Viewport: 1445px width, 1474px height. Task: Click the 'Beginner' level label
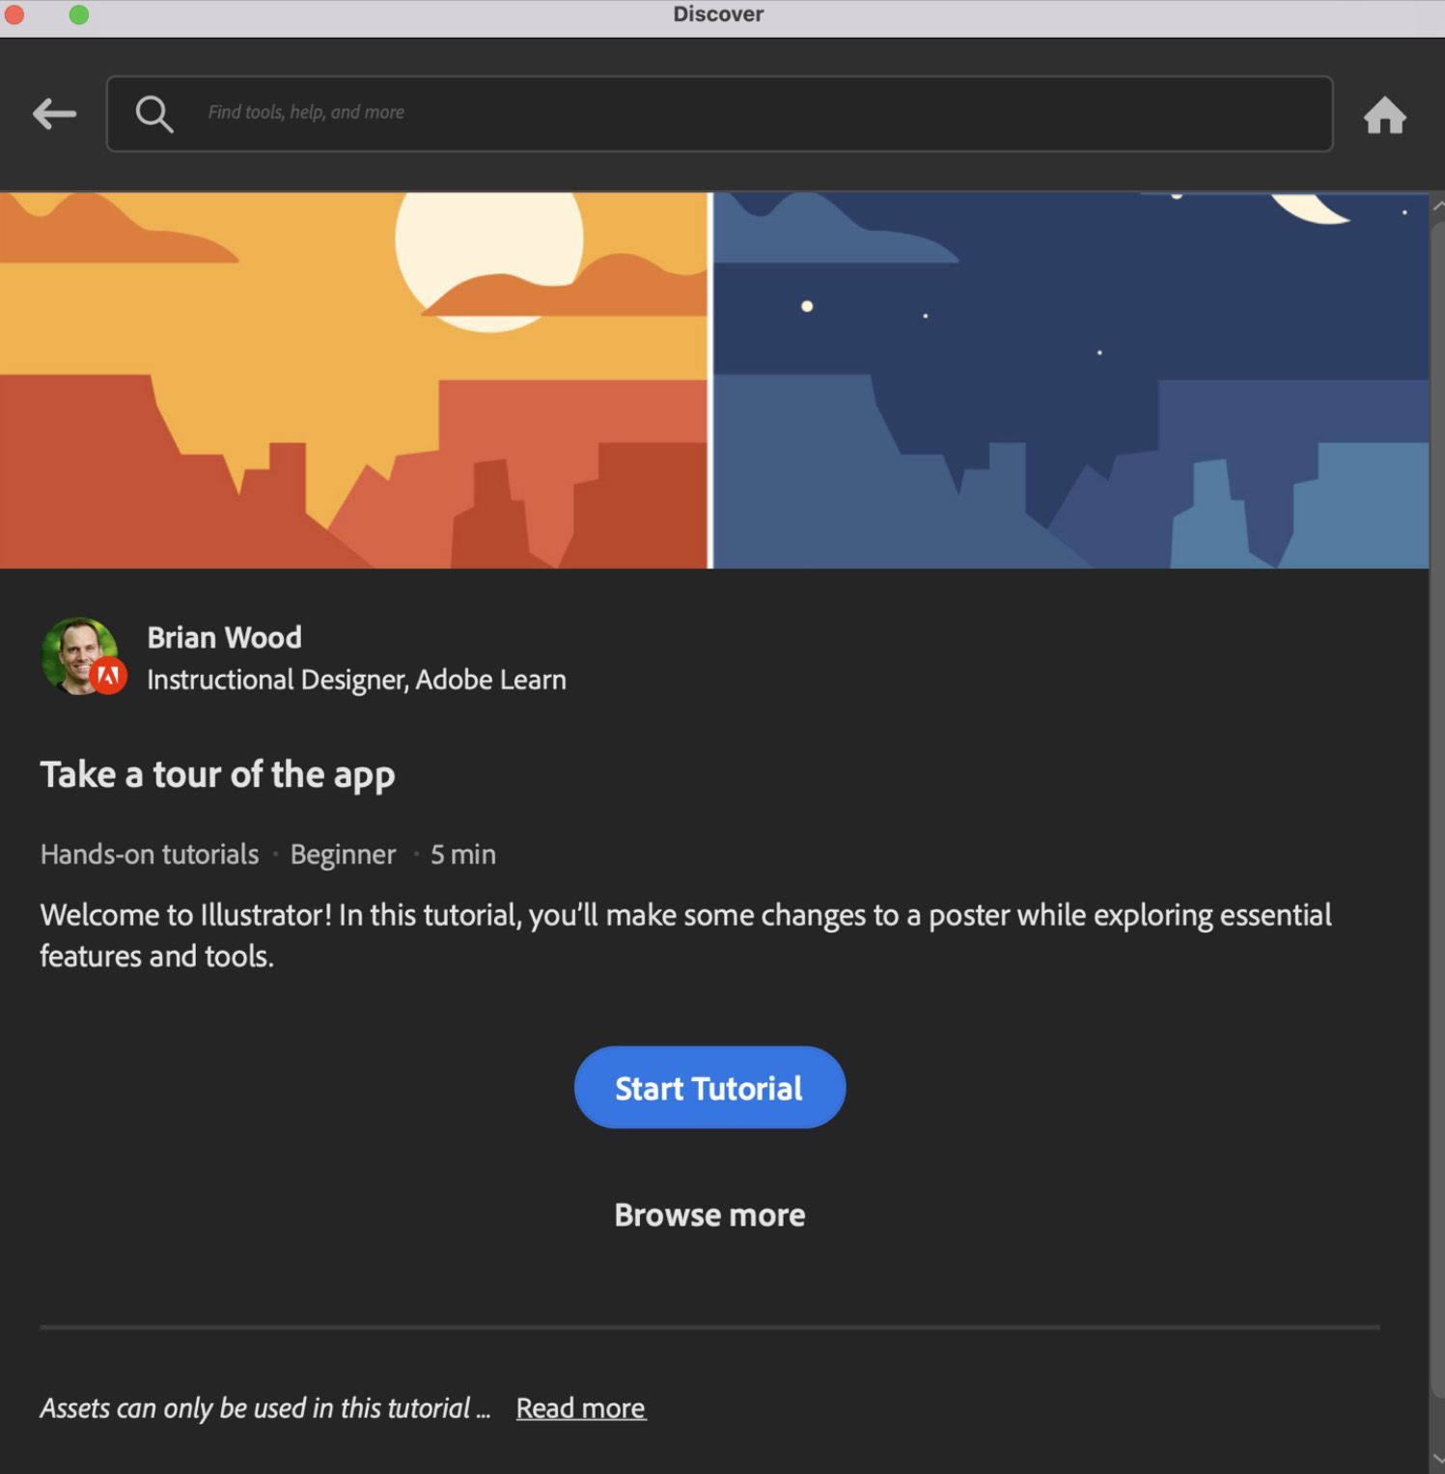tap(343, 855)
